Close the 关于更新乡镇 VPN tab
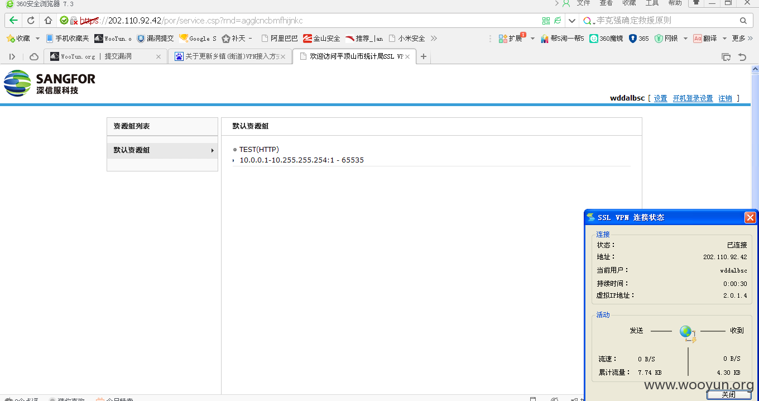Viewport: 759px width, 401px height. tap(283, 56)
